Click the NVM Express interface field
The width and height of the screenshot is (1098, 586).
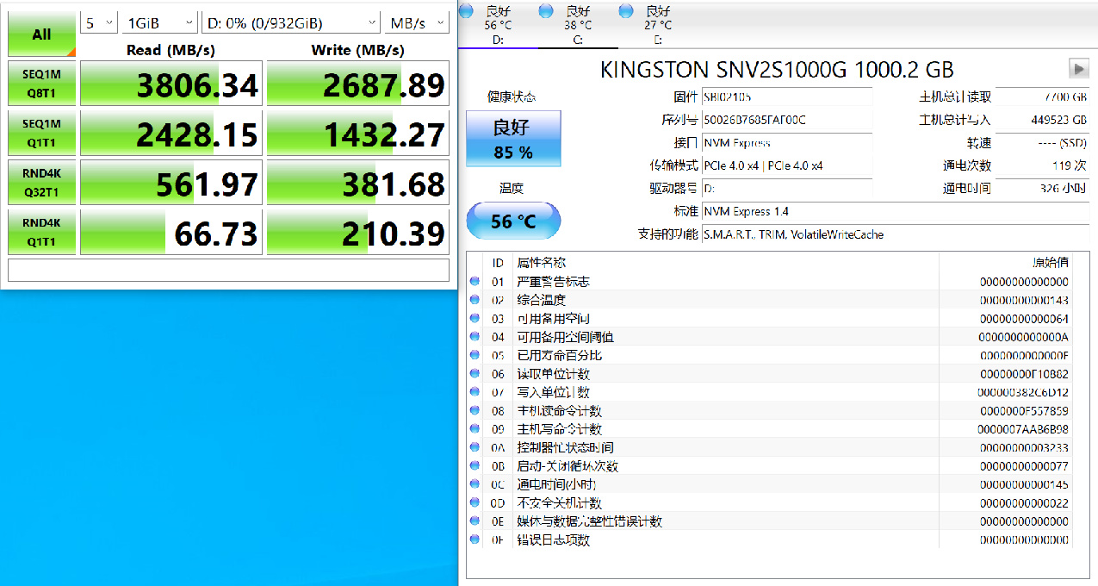tap(787, 143)
